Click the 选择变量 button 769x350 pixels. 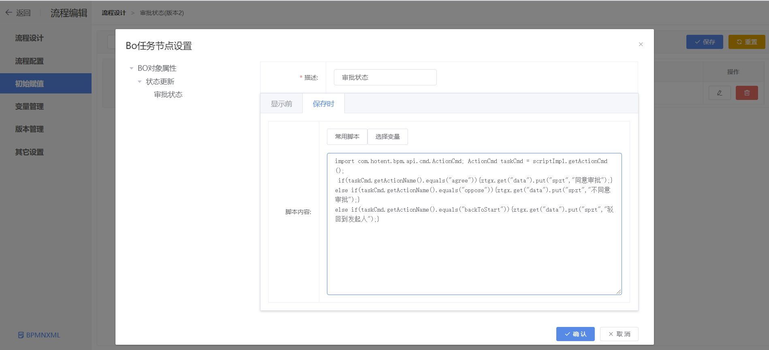click(387, 137)
